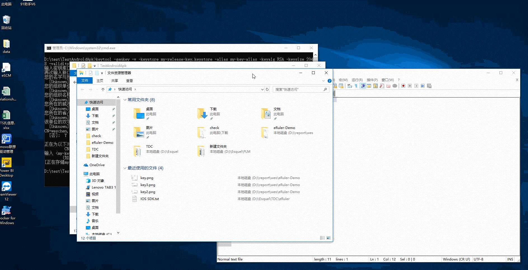Open the Recycle Bin (回收站) desktop icon

coord(6,22)
